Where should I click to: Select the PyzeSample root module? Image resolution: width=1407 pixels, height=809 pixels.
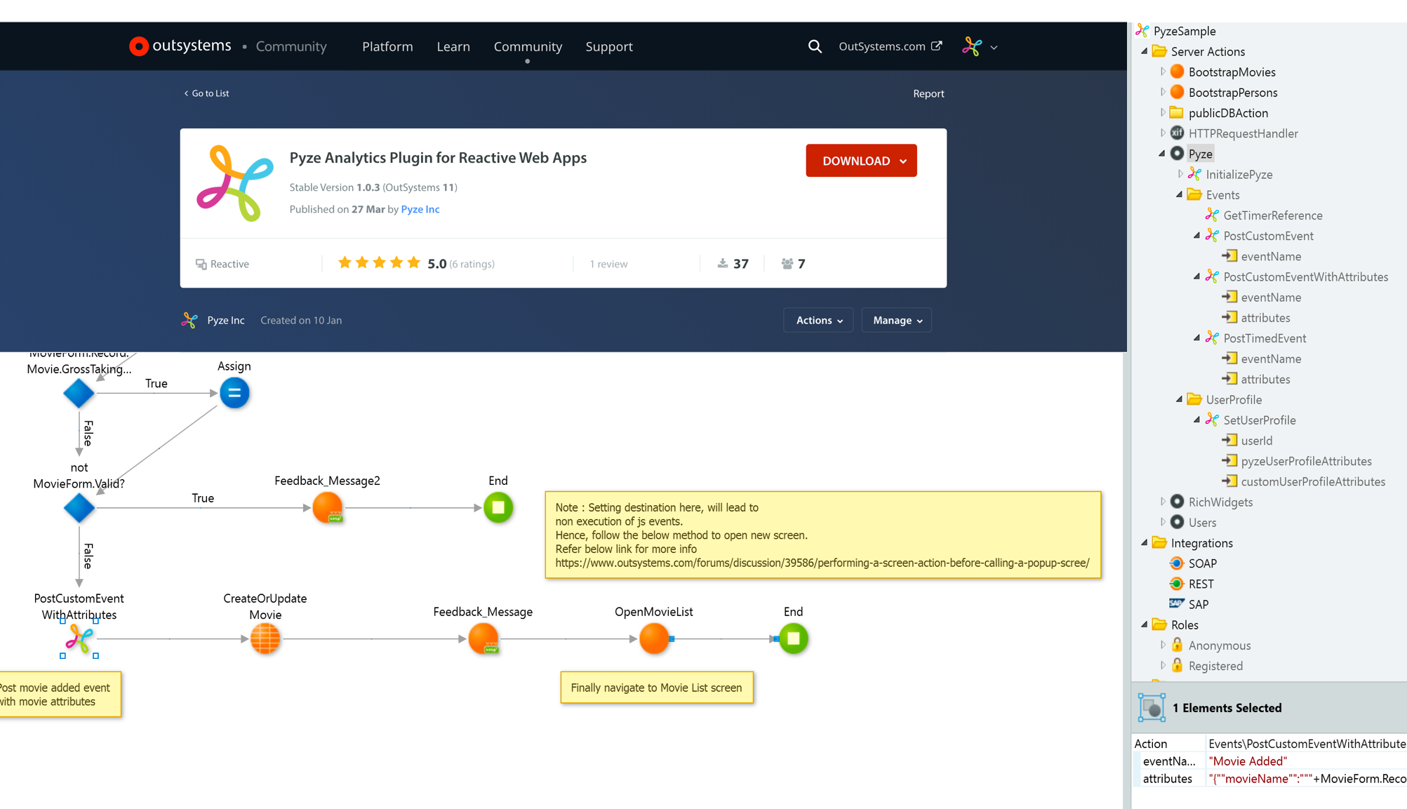pyautogui.click(x=1184, y=30)
